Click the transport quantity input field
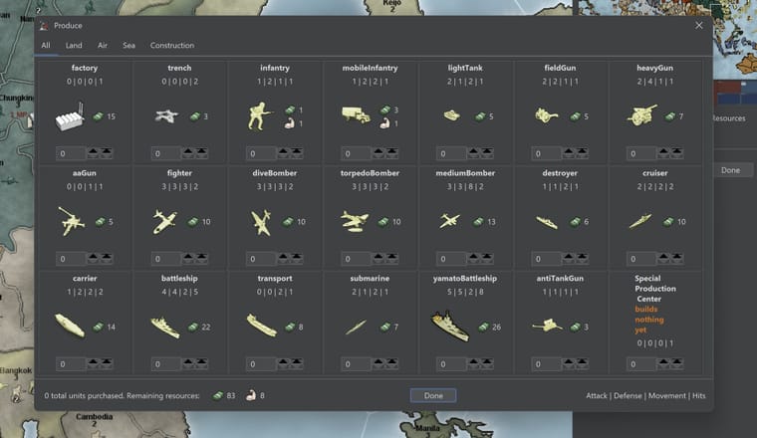Viewport: 757px width, 438px height. click(x=261, y=363)
